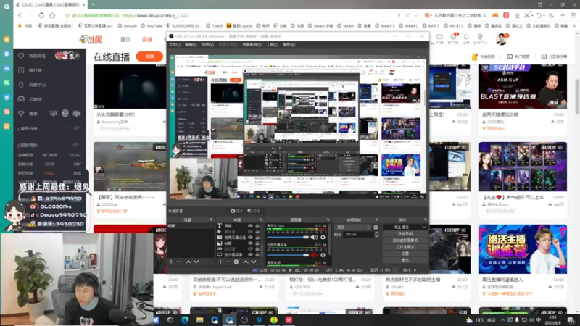The width and height of the screenshot is (580, 326).
Task: Pop out the Audio Mixer dock icon
Action: pyautogui.click(x=328, y=220)
